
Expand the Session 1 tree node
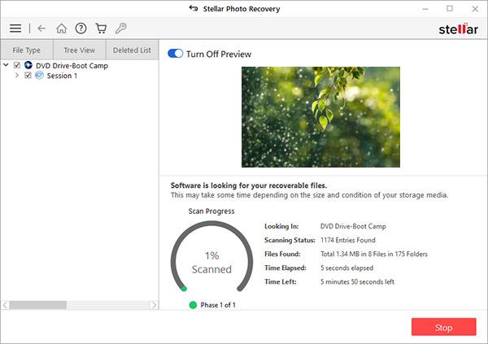[x=18, y=76]
